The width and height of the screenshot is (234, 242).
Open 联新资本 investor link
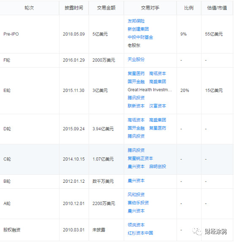pyautogui.click(x=136, y=106)
